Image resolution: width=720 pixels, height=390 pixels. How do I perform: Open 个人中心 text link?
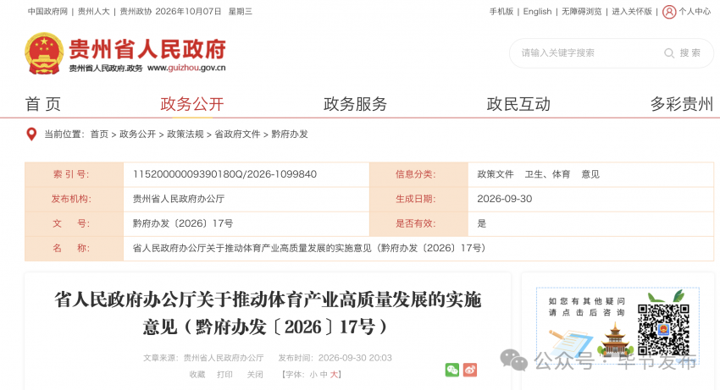point(695,12)
